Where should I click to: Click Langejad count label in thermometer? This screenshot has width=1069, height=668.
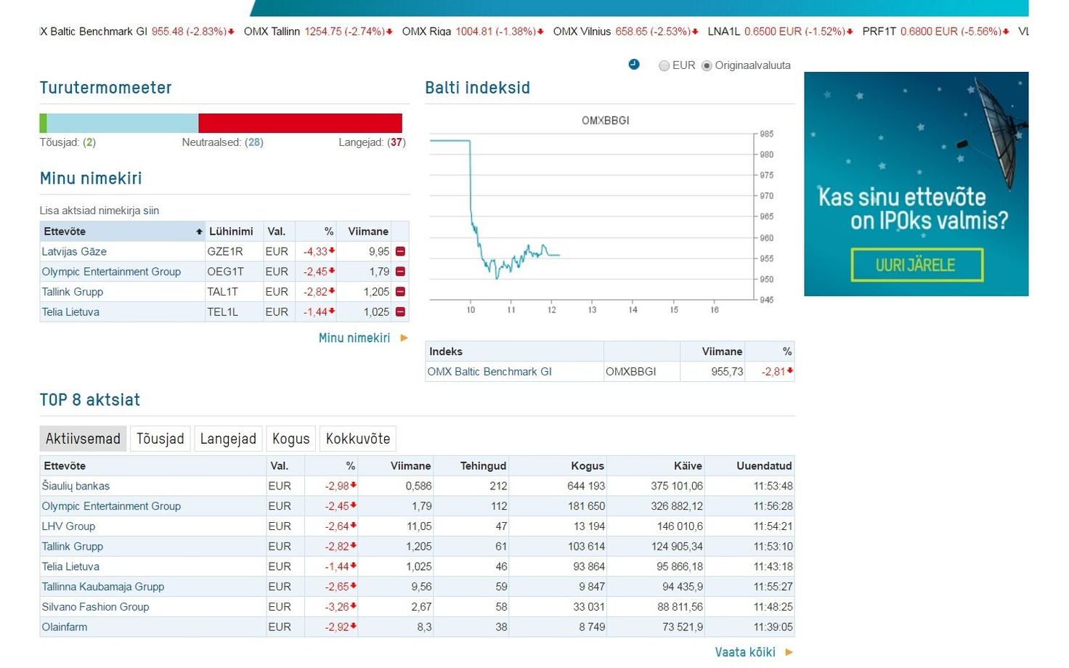372,142
